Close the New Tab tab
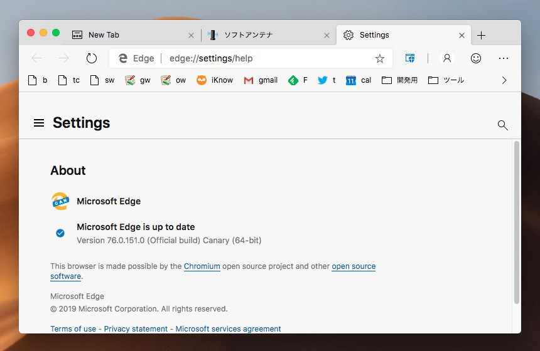The height and width of the screenshot is (351, 540). (x=191, y=35)
